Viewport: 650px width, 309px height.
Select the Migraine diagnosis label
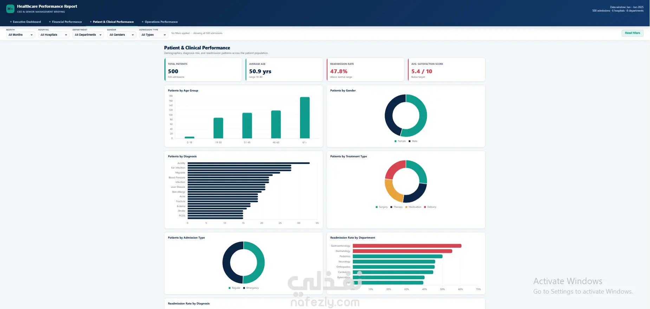180,173
